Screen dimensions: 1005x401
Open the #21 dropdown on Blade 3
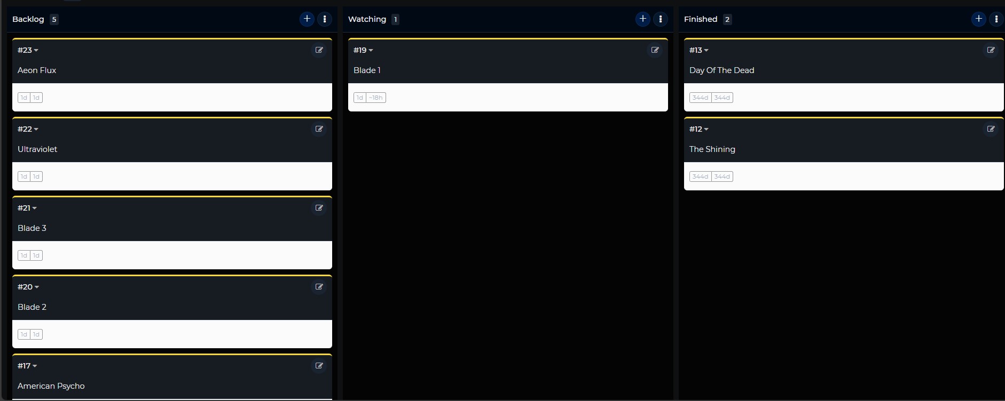[x=34, y=208]
